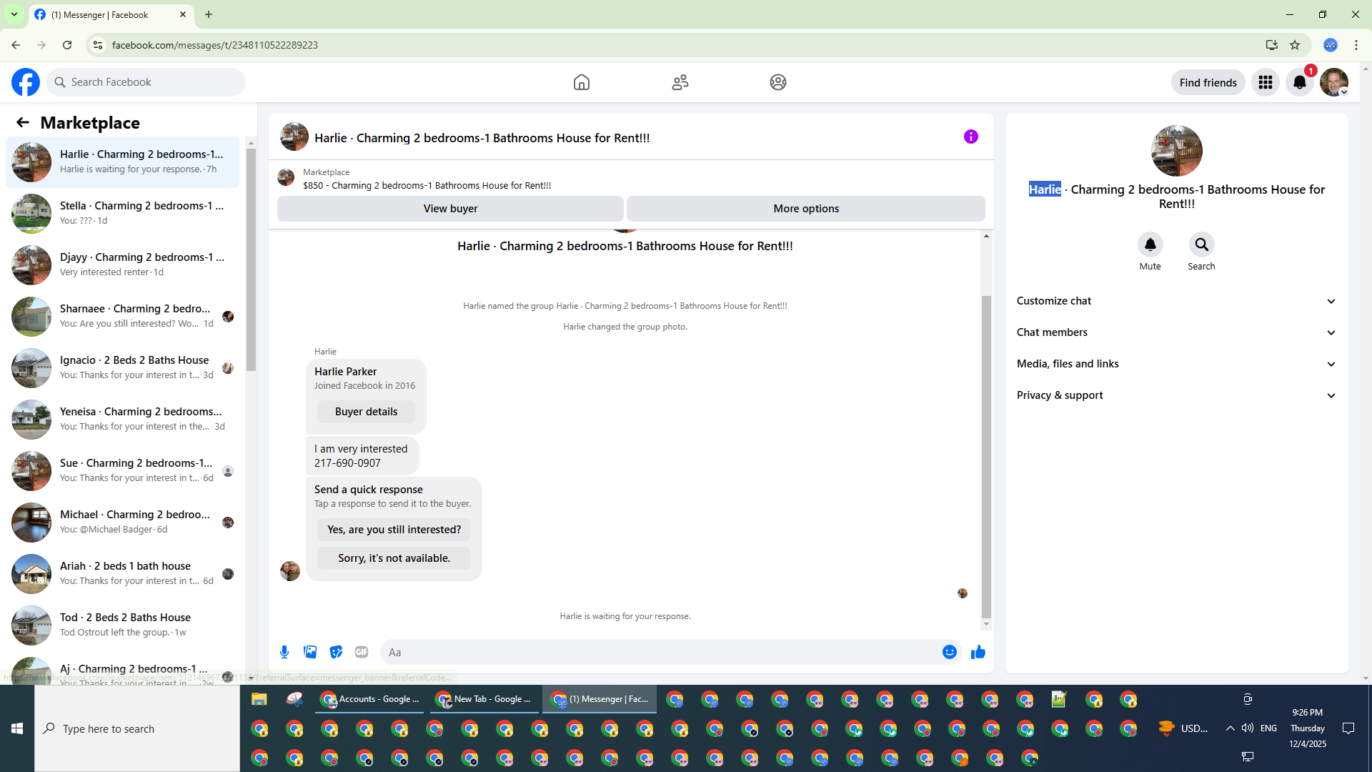1372x772 pixels.
Task: Focus the Aa message input field
Action: pos(657,652)
